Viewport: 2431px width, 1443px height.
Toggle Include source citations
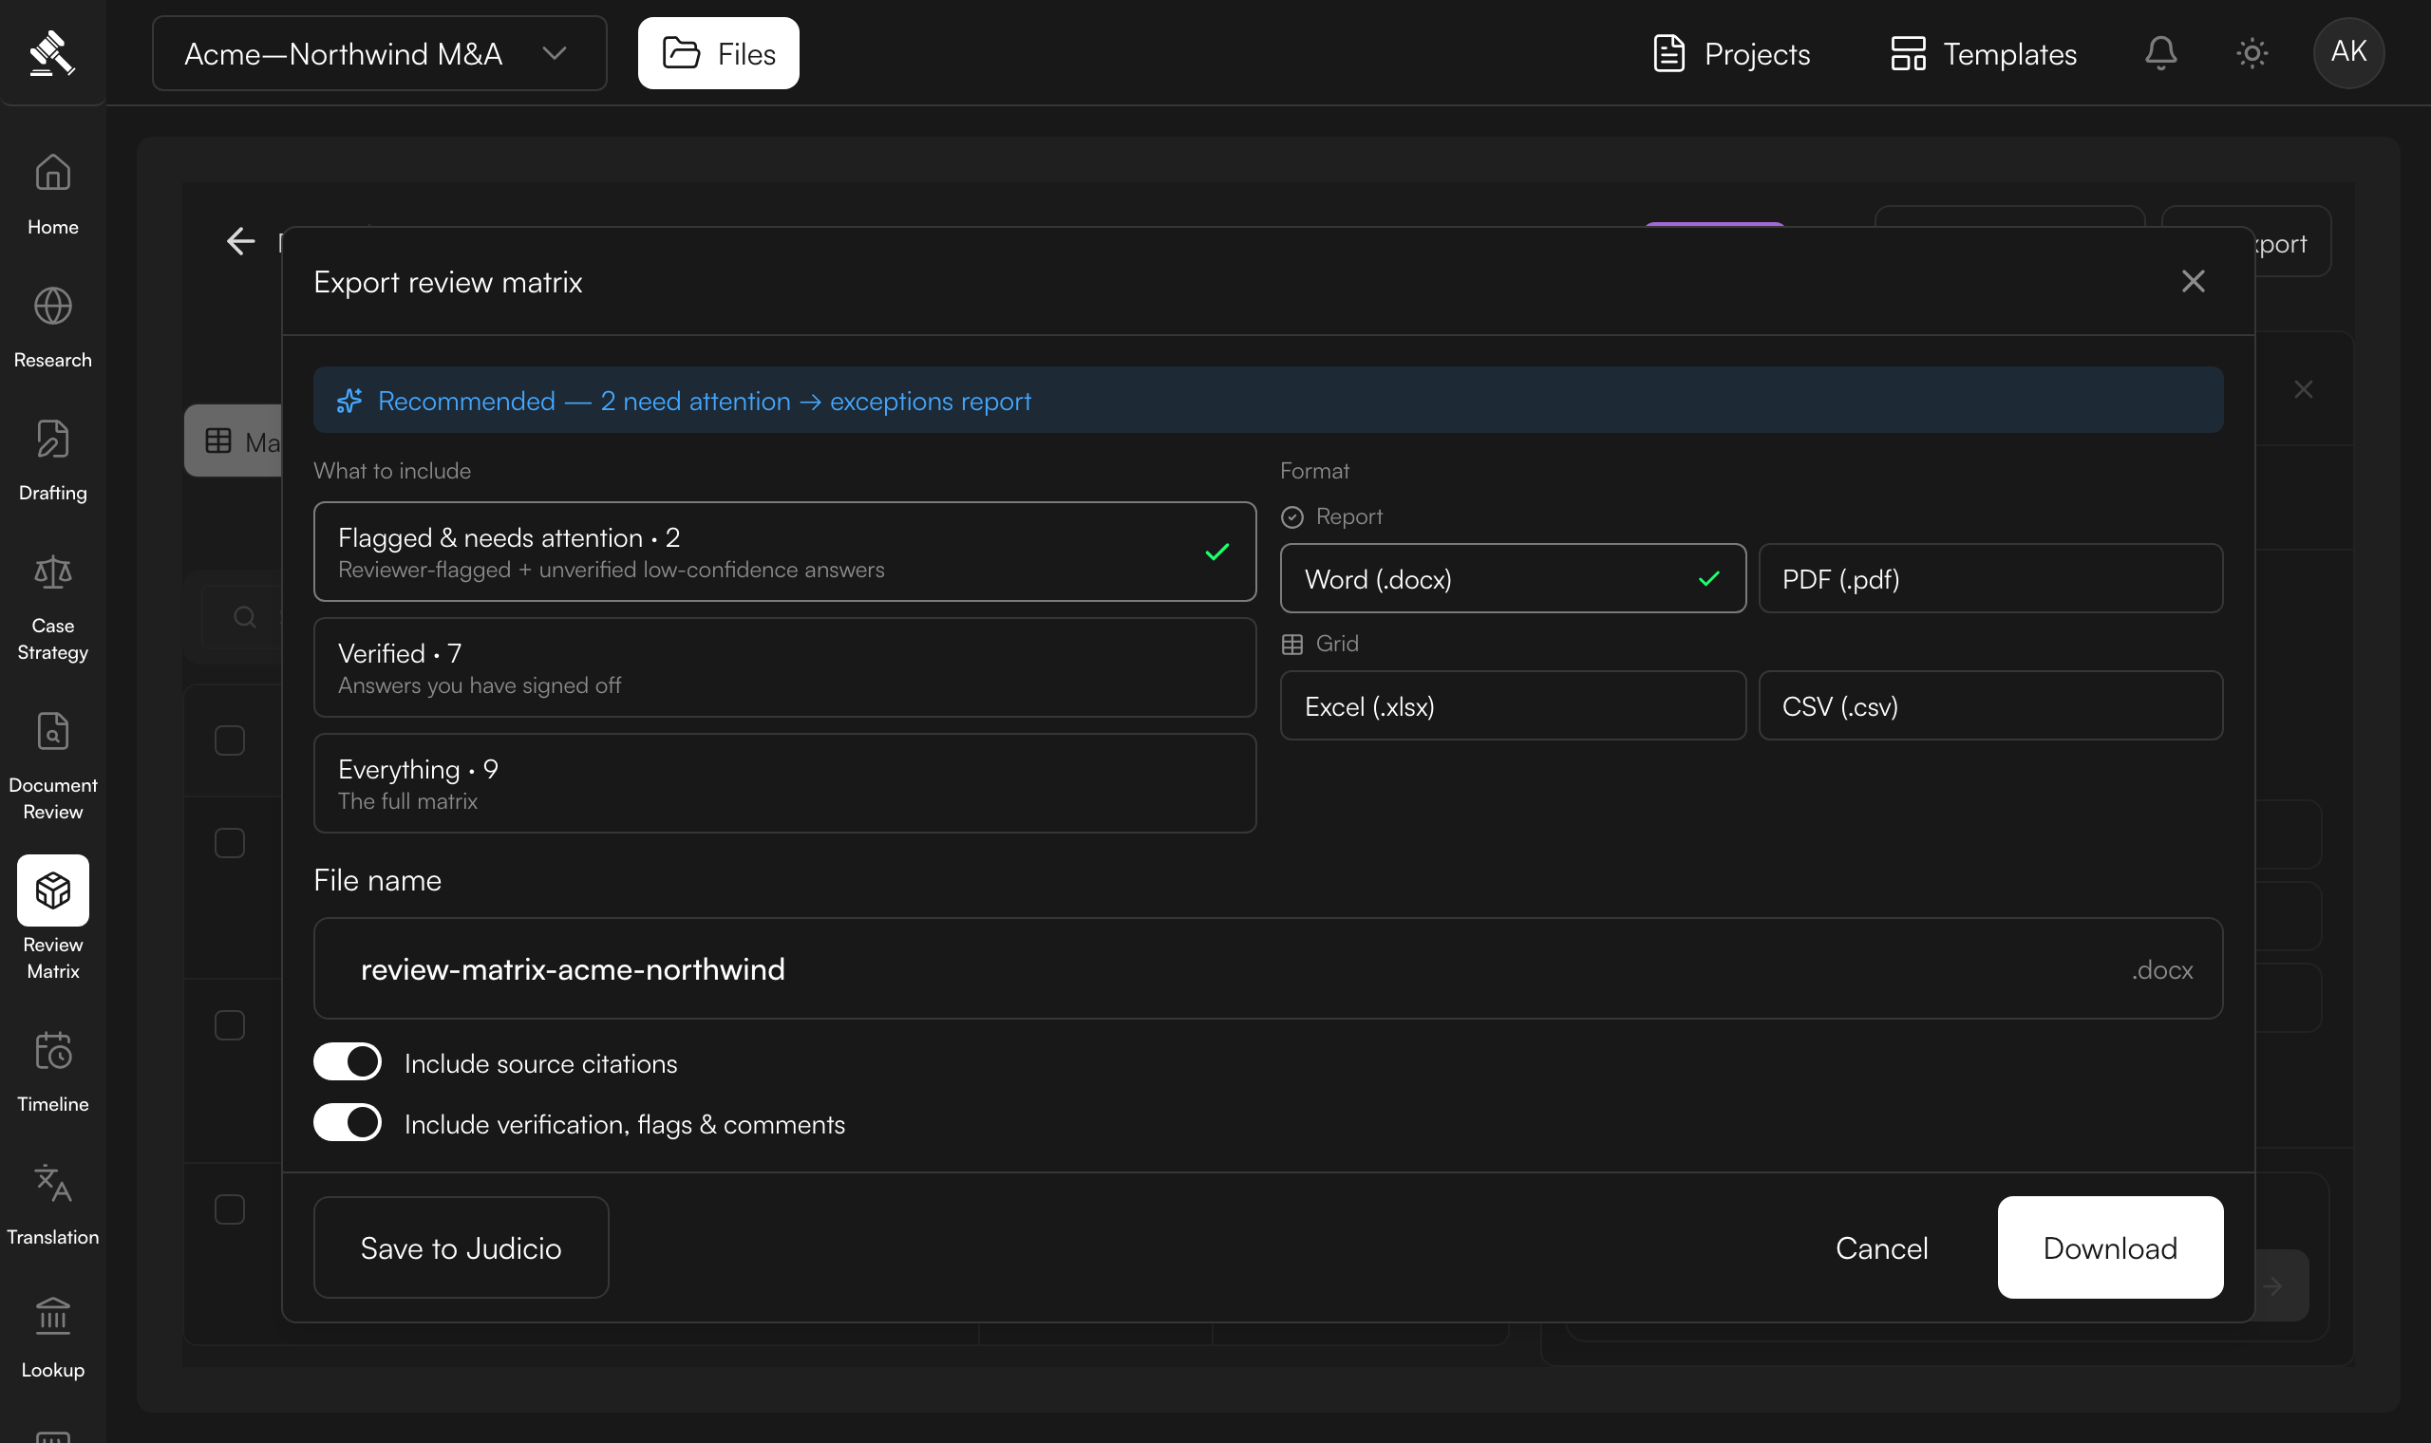click(348, 1061)
